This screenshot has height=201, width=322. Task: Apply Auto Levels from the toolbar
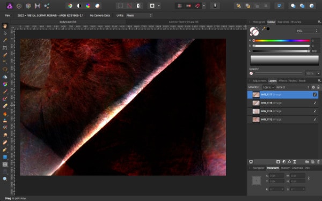point(70,6)
